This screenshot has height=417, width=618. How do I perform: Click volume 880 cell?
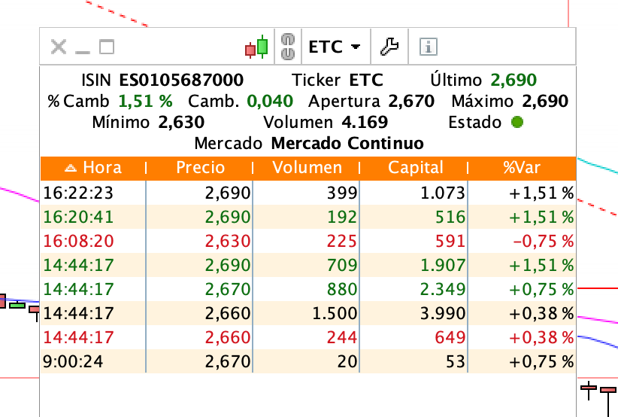(x=342, y=289)
